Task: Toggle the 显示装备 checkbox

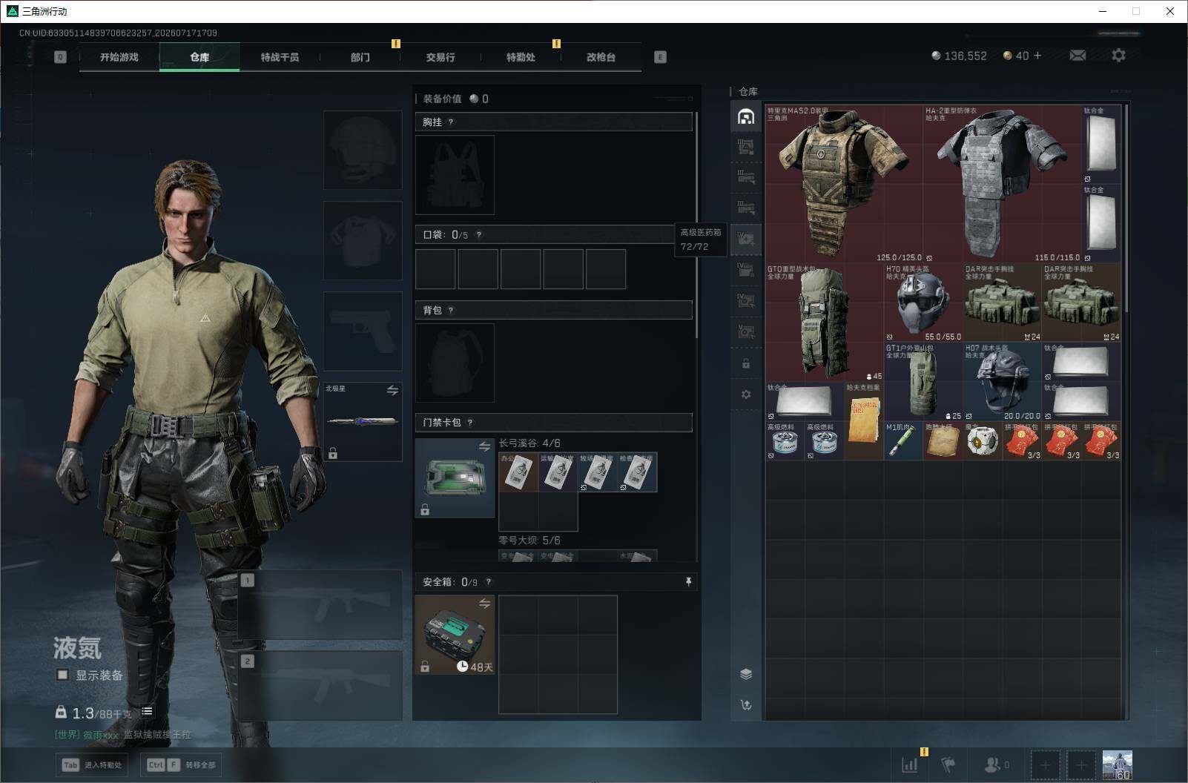Action: pos(63,675)
